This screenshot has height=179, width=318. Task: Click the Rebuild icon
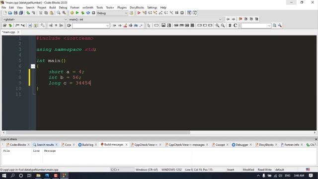[x=88, y=13]
